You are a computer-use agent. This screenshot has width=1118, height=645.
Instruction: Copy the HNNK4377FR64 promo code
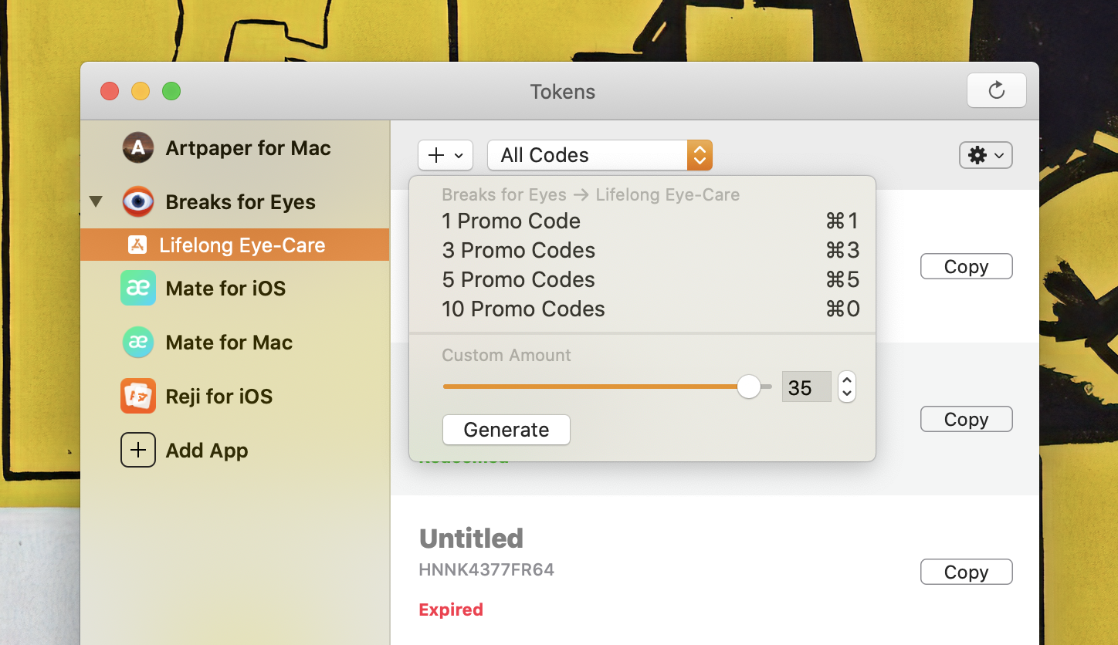click(x=966, y=572)
